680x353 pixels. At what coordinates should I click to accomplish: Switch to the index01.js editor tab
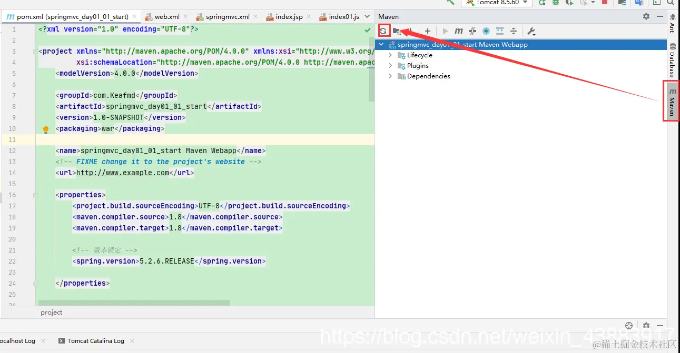tap(339, 16)
